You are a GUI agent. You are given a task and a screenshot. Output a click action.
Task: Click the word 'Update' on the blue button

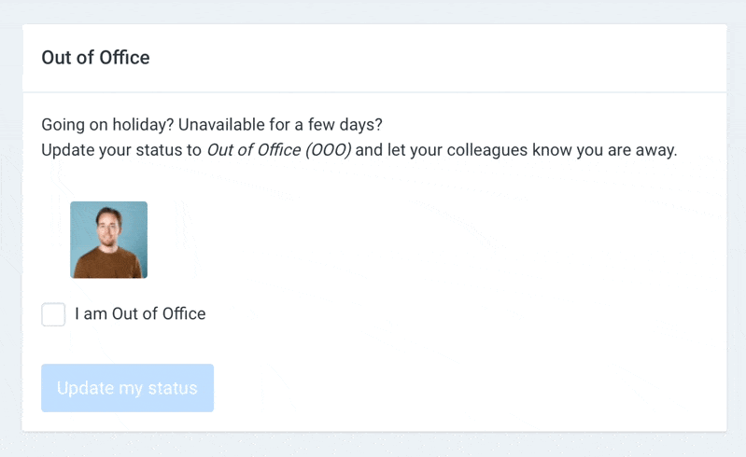click(84, 388)
